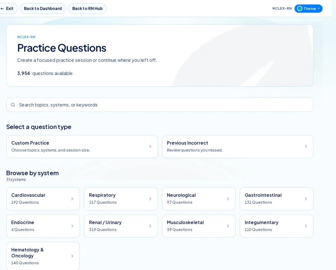Click 'Choose topics, systems, and session size.' text

pos(51,150)
